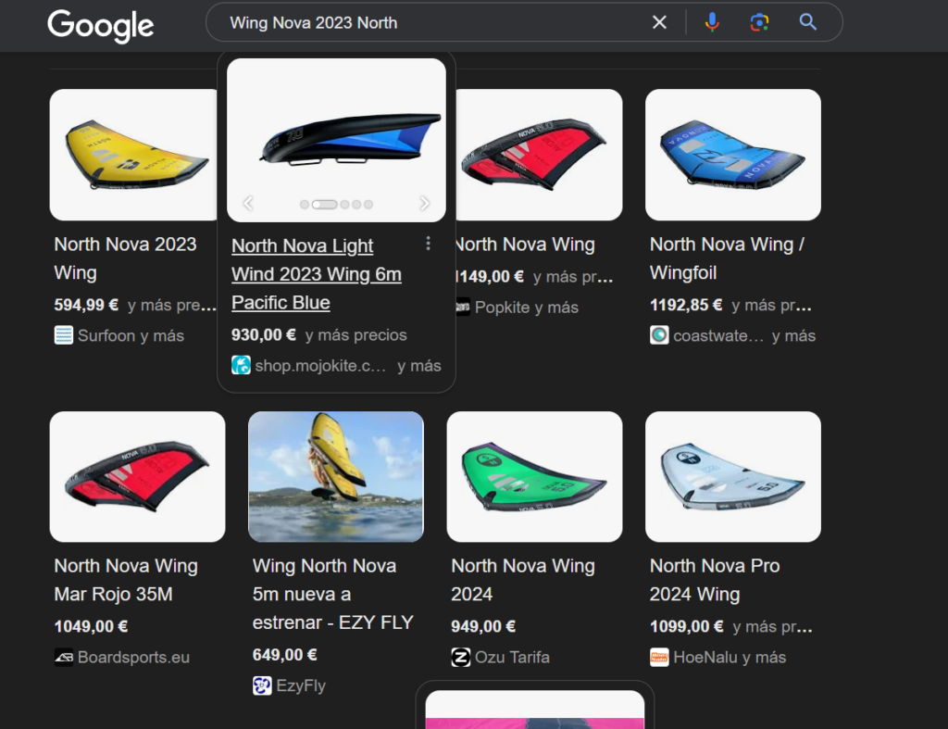Screen dimensions: 948x729
Task: Select the second carousel dot indicator
Action: point(324,204)
